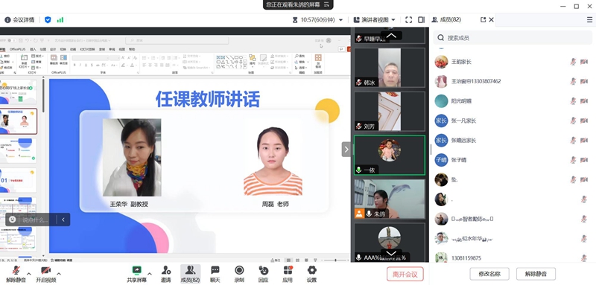Open 共享屏幕 options arrow
Screen dimensions: 596x285
coord(150,274)
